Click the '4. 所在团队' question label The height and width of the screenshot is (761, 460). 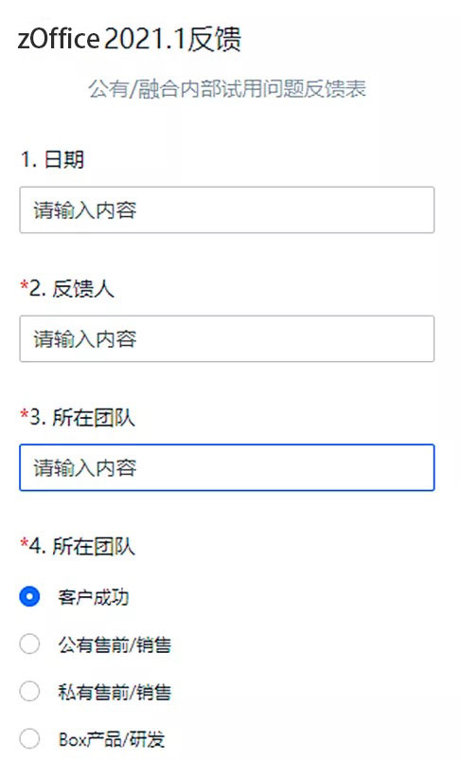point(81,547)
